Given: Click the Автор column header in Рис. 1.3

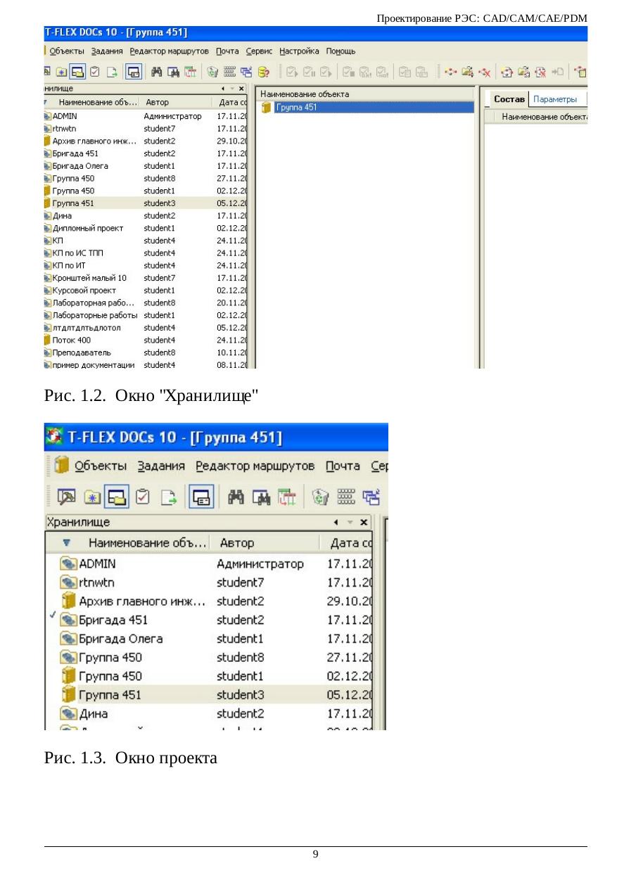Looking at the screenshot, I should click(236, 543).
